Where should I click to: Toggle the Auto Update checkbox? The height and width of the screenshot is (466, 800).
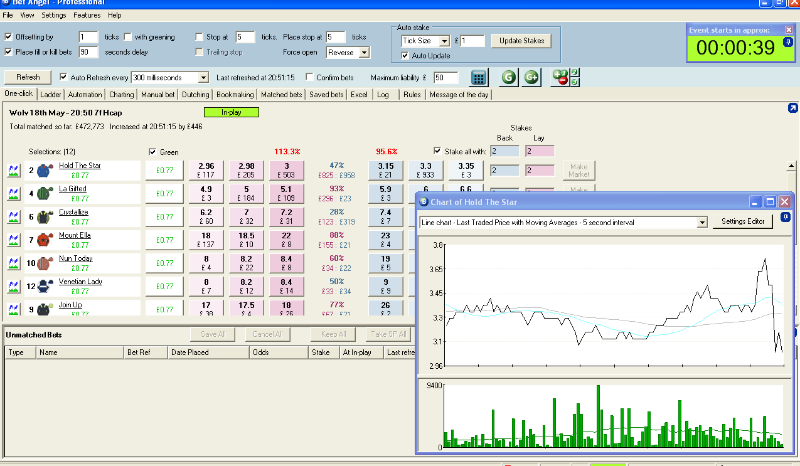pyautogui.click(x=405, y=56)
